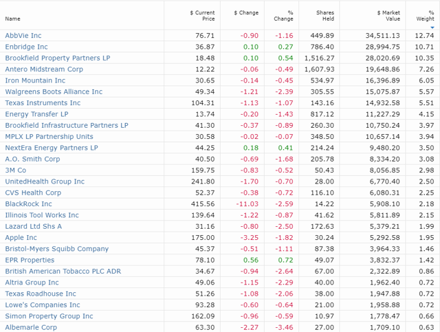This screenshot has width=440, height=332.
Task: Open Lowe's Companies Inc link
Action: [43, 305]
